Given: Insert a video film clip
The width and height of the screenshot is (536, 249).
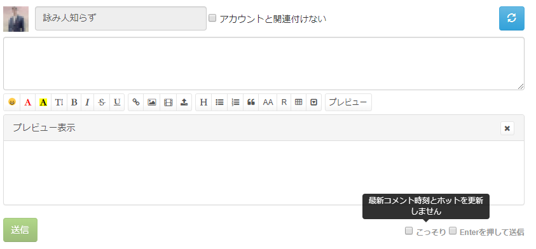Looking at the screenshot, I should (168, 102).
